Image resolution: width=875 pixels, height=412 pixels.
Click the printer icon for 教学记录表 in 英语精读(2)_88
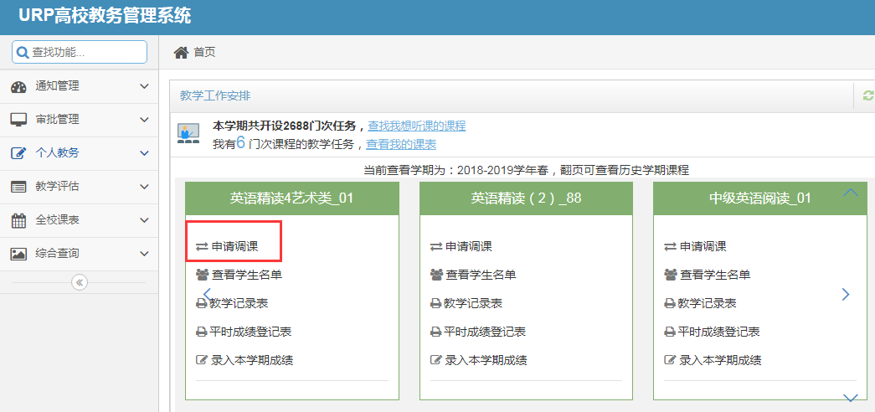(436, 304)
